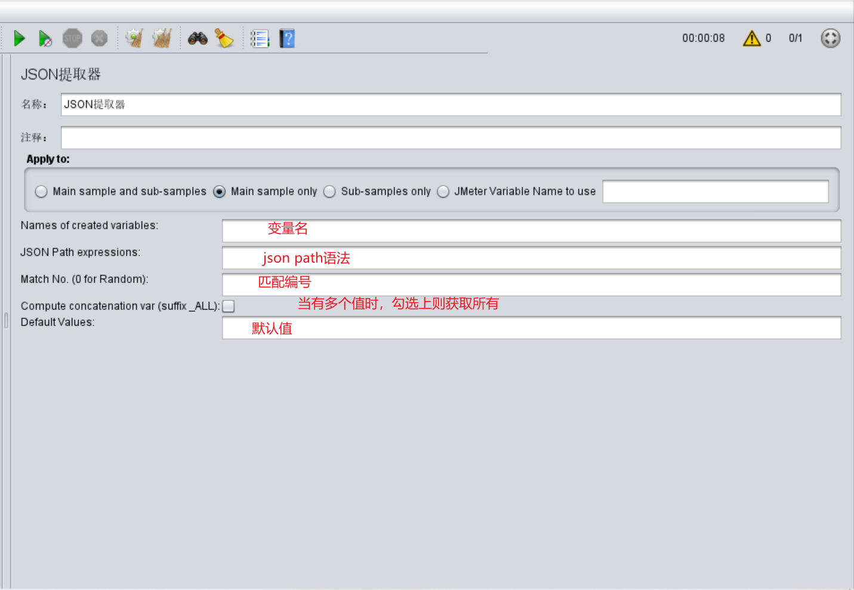Click the left panel divider handle

click(x=6, y=321)
